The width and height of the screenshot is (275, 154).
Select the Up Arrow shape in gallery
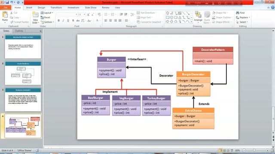[x=168, y=13]
